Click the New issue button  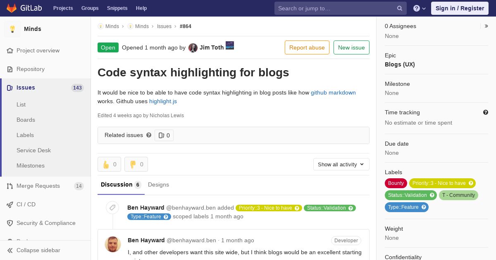coord(351,47)
